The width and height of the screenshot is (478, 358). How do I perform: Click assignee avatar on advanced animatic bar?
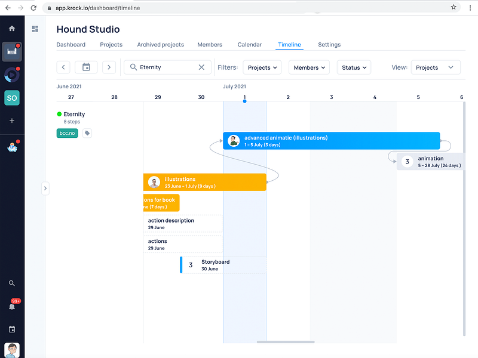[234, 141]
